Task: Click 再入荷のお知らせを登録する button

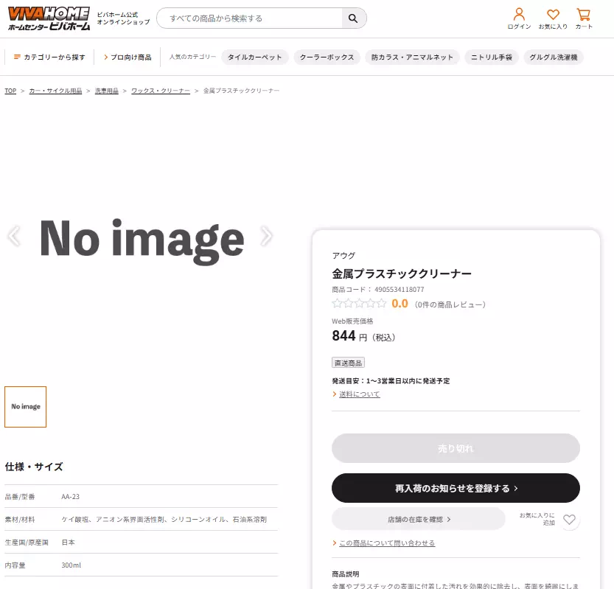Action: (x=456, y=487)
